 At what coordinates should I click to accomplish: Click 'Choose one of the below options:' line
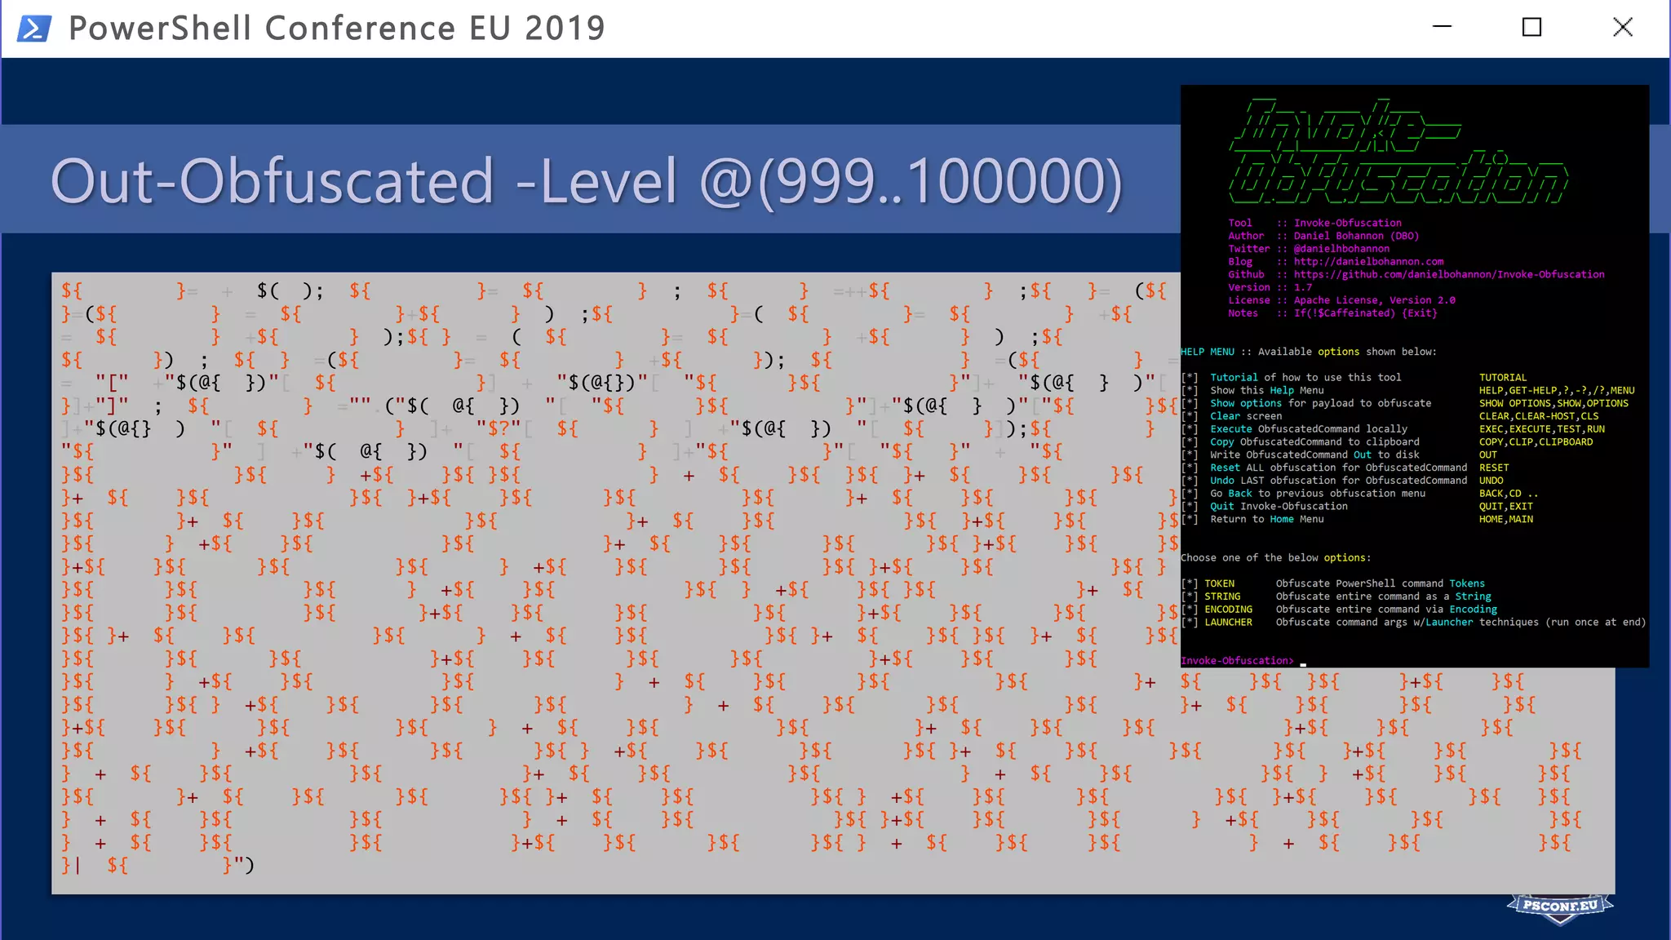coord(1276,558)
